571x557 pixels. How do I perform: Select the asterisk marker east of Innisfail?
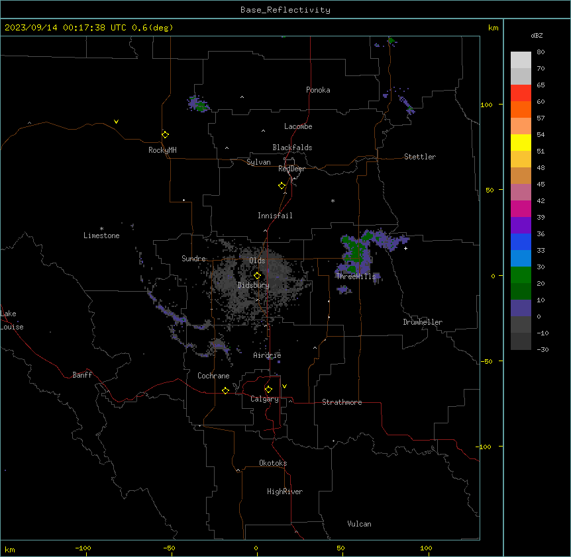(x=333, y=200)
